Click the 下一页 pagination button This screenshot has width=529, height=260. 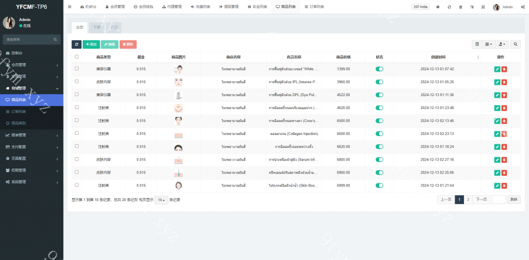[x=481, y=200]
